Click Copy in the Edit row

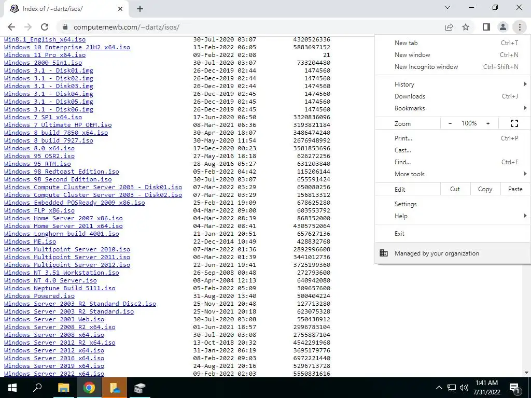[485, 189]
